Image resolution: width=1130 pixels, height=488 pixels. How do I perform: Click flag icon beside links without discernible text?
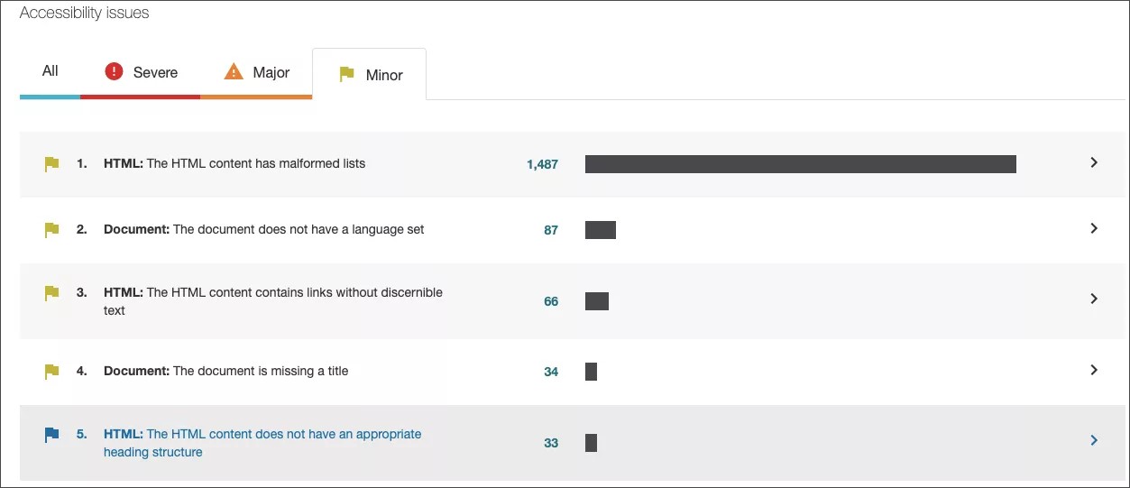tap(52, 293)
